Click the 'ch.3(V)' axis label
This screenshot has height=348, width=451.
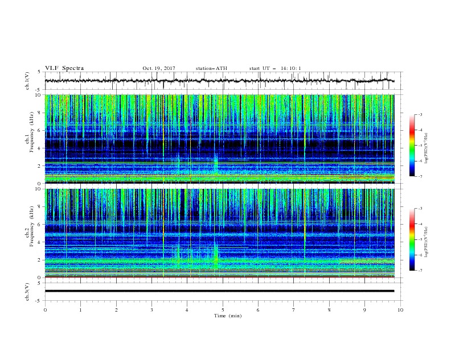(27, 292)
